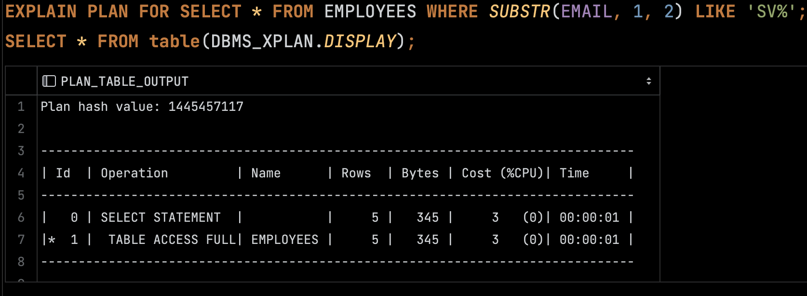Select the SELECT STATEMENT plan row cell
The height and width of the screenshot is (296, 807).
tap(348, 217)
